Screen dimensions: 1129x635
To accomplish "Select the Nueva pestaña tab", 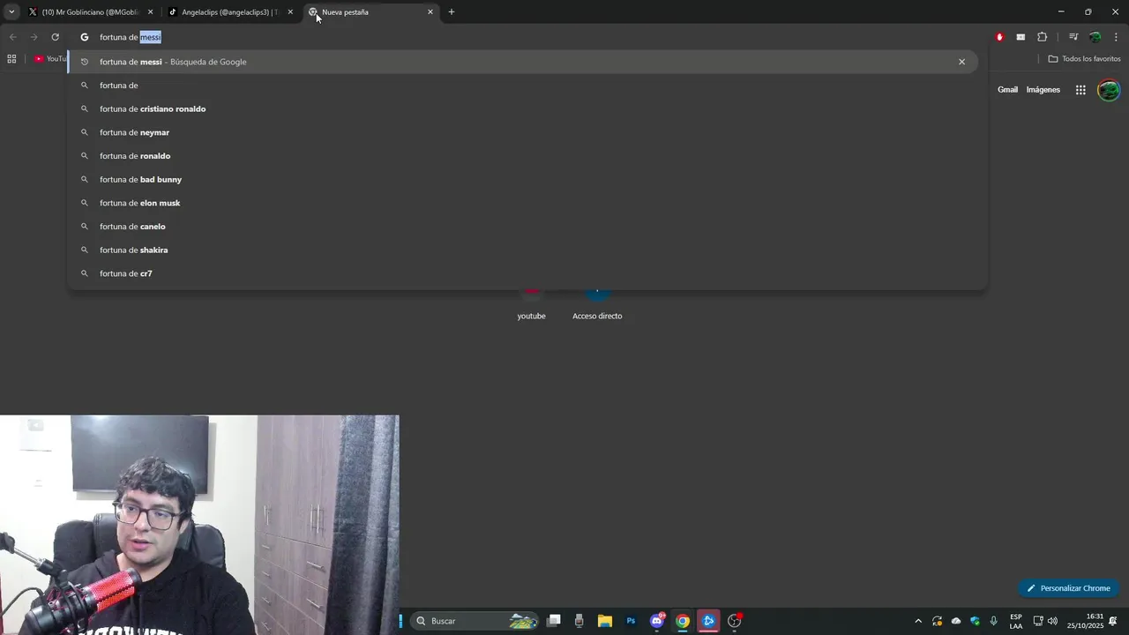I will point(370,12).
